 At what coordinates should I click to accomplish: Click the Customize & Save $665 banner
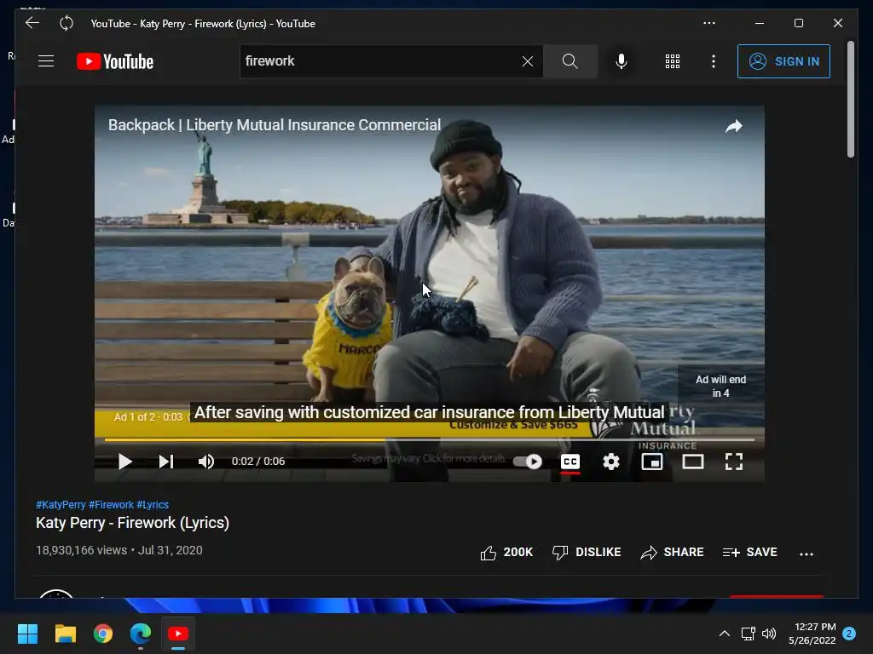click(x=513, y=425)
